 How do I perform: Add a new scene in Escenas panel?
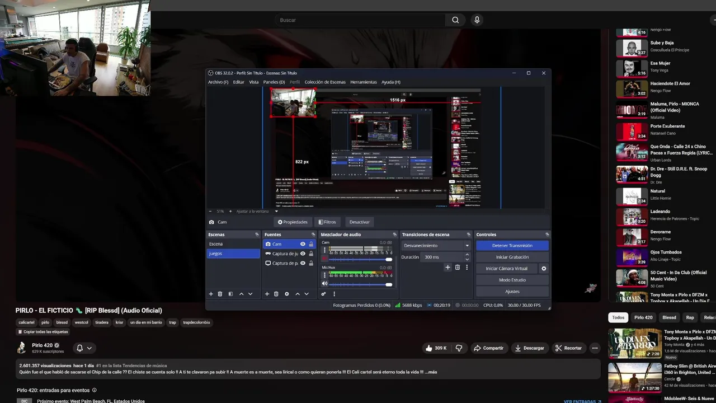(x=211, y=294)
